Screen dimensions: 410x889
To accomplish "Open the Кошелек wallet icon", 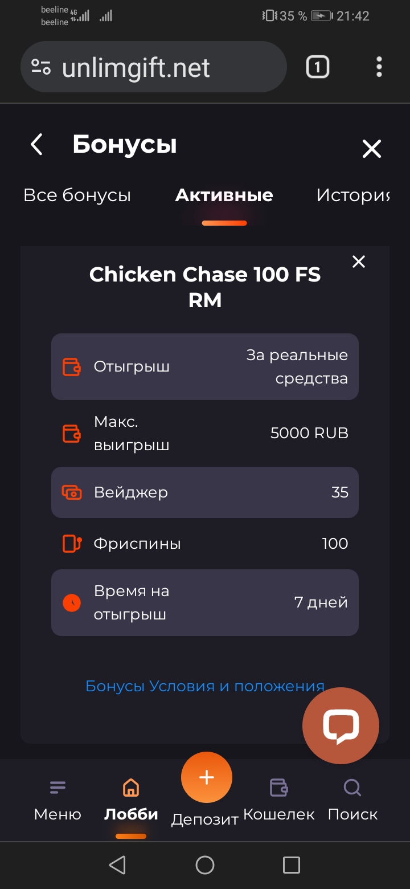I will point(278,788).
